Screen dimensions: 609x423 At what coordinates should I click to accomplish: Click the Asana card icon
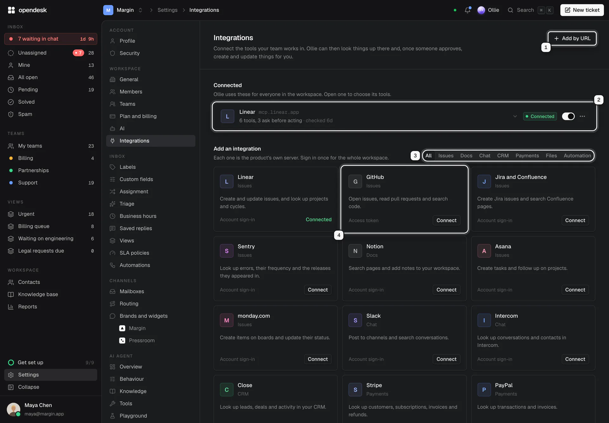coord(484,251)
